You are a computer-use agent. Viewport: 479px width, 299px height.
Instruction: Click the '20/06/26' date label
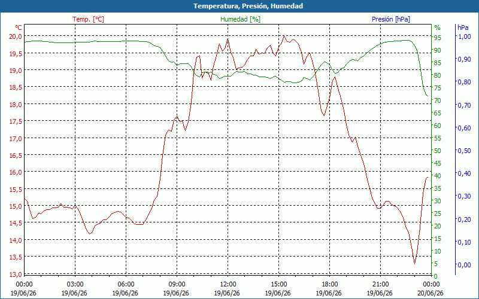tap(431, 293)
